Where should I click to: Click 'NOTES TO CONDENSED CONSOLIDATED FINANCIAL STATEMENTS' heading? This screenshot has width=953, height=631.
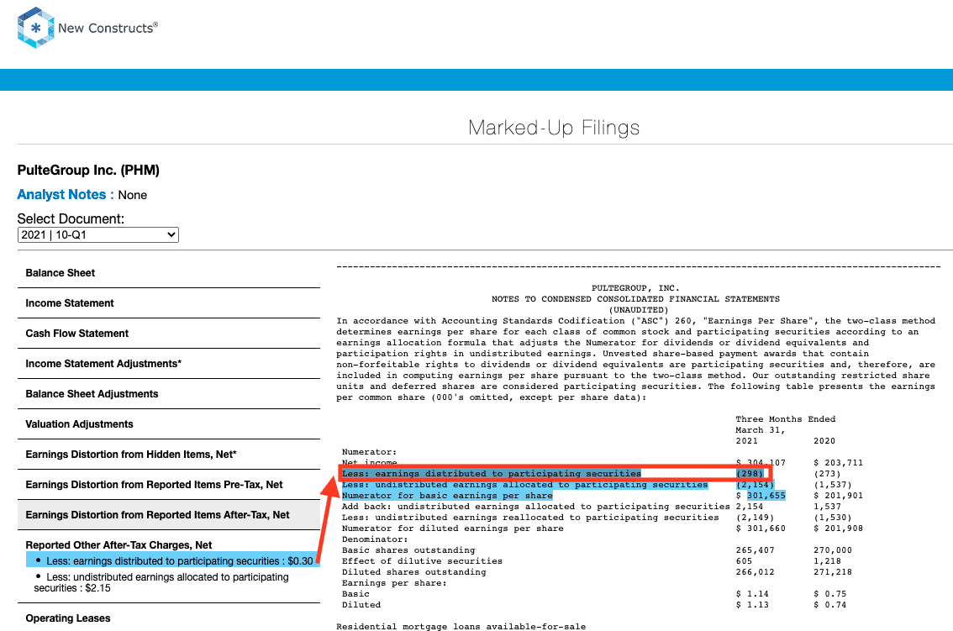click(x=635, y=299)
